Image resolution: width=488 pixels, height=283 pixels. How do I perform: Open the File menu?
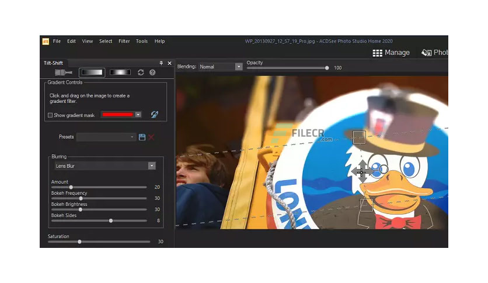(57, 41)
